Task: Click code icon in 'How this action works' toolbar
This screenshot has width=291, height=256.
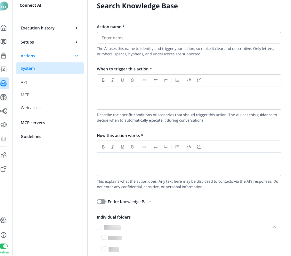Action: [189, 147]
